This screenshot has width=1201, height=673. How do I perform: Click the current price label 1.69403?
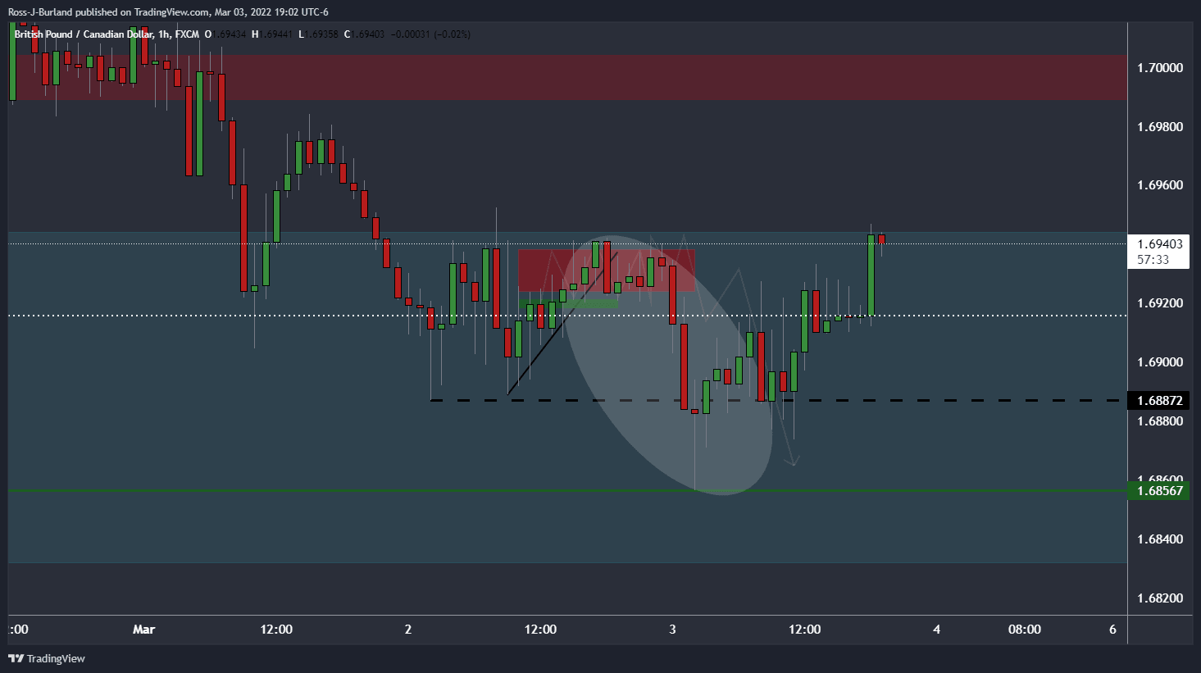pos(1160,243)
